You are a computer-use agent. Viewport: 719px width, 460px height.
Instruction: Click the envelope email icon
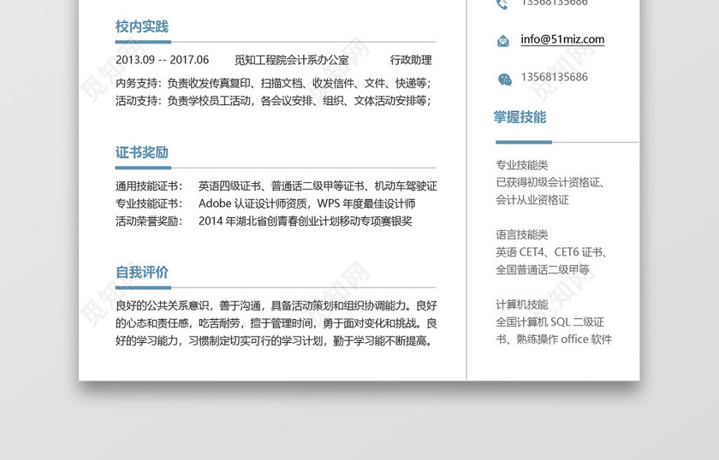coord(503,41)
